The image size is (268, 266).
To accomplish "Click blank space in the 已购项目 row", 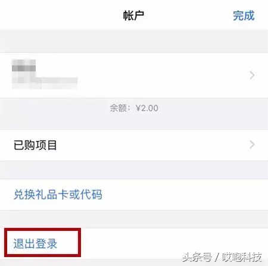I will tap(151, 145).
